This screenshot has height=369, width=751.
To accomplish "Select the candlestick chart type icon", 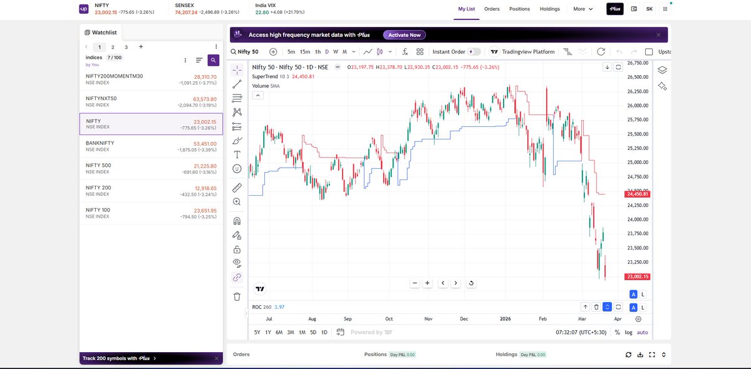I will click(380, 52).
